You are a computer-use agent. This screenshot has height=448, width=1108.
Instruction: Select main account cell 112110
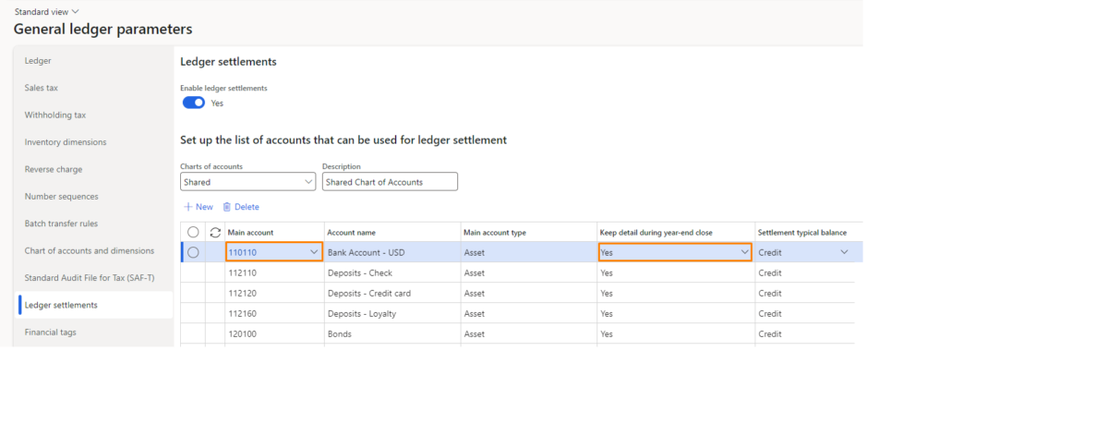(x=274, y=273)
